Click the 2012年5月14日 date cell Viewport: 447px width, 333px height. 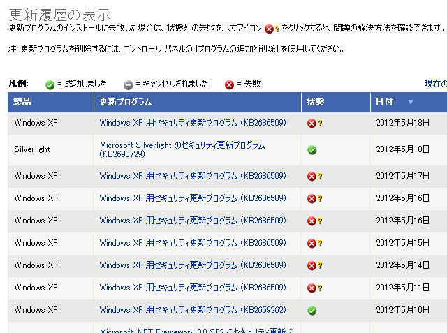click(402, 265)
